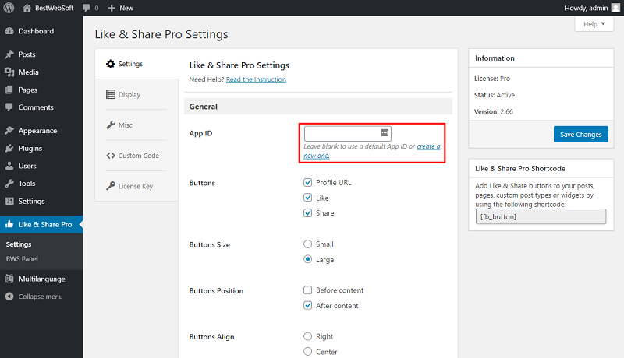
Task: Uncheck the Profile URL checkbox
Action: pyautogui.click(x=307, y=183)
